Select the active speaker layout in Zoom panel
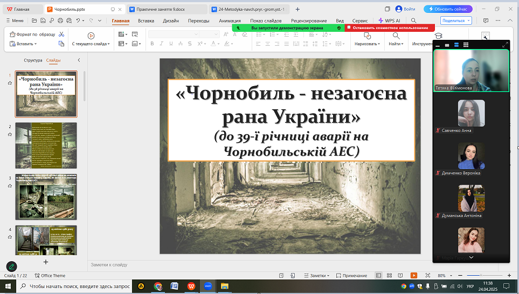The image size is (519, 294). point(456,45)
